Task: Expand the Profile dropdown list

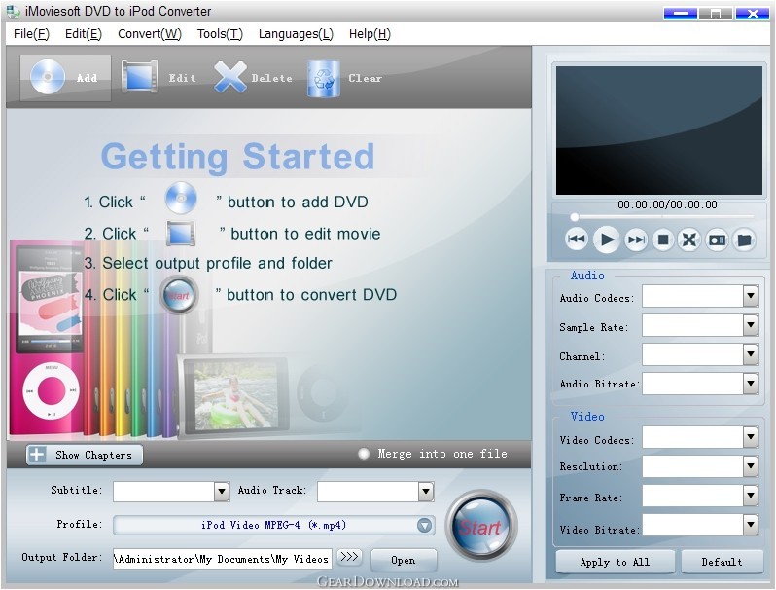Action: [x=424, y=525]
